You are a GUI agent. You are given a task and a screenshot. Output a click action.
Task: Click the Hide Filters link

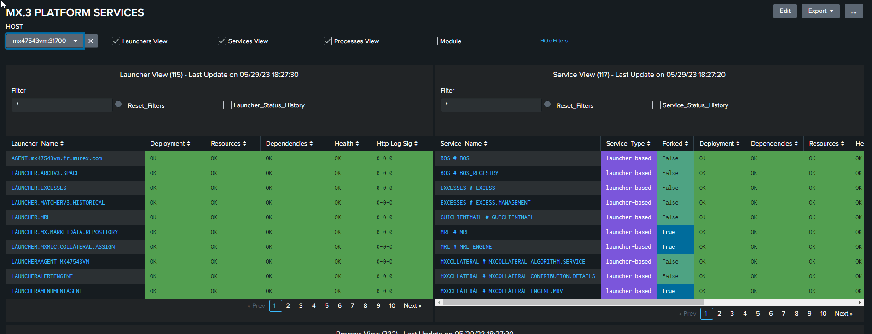coord(553,41)
